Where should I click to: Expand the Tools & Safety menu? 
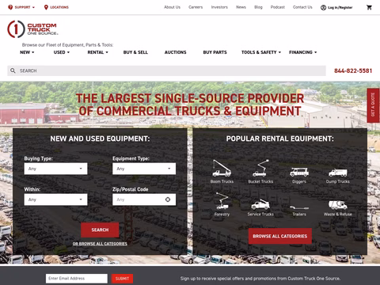261,52
